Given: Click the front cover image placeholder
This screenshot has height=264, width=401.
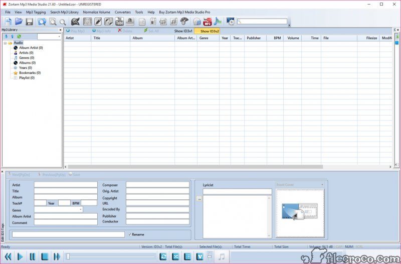Looking at the screenshot, I should 300,213.
